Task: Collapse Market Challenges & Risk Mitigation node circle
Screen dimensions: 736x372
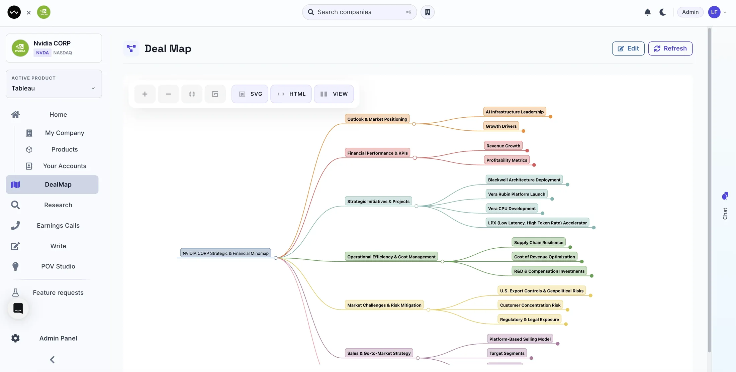Action: pos(428,310)
